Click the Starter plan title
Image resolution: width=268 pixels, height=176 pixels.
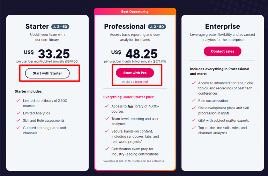click(37, 26)
